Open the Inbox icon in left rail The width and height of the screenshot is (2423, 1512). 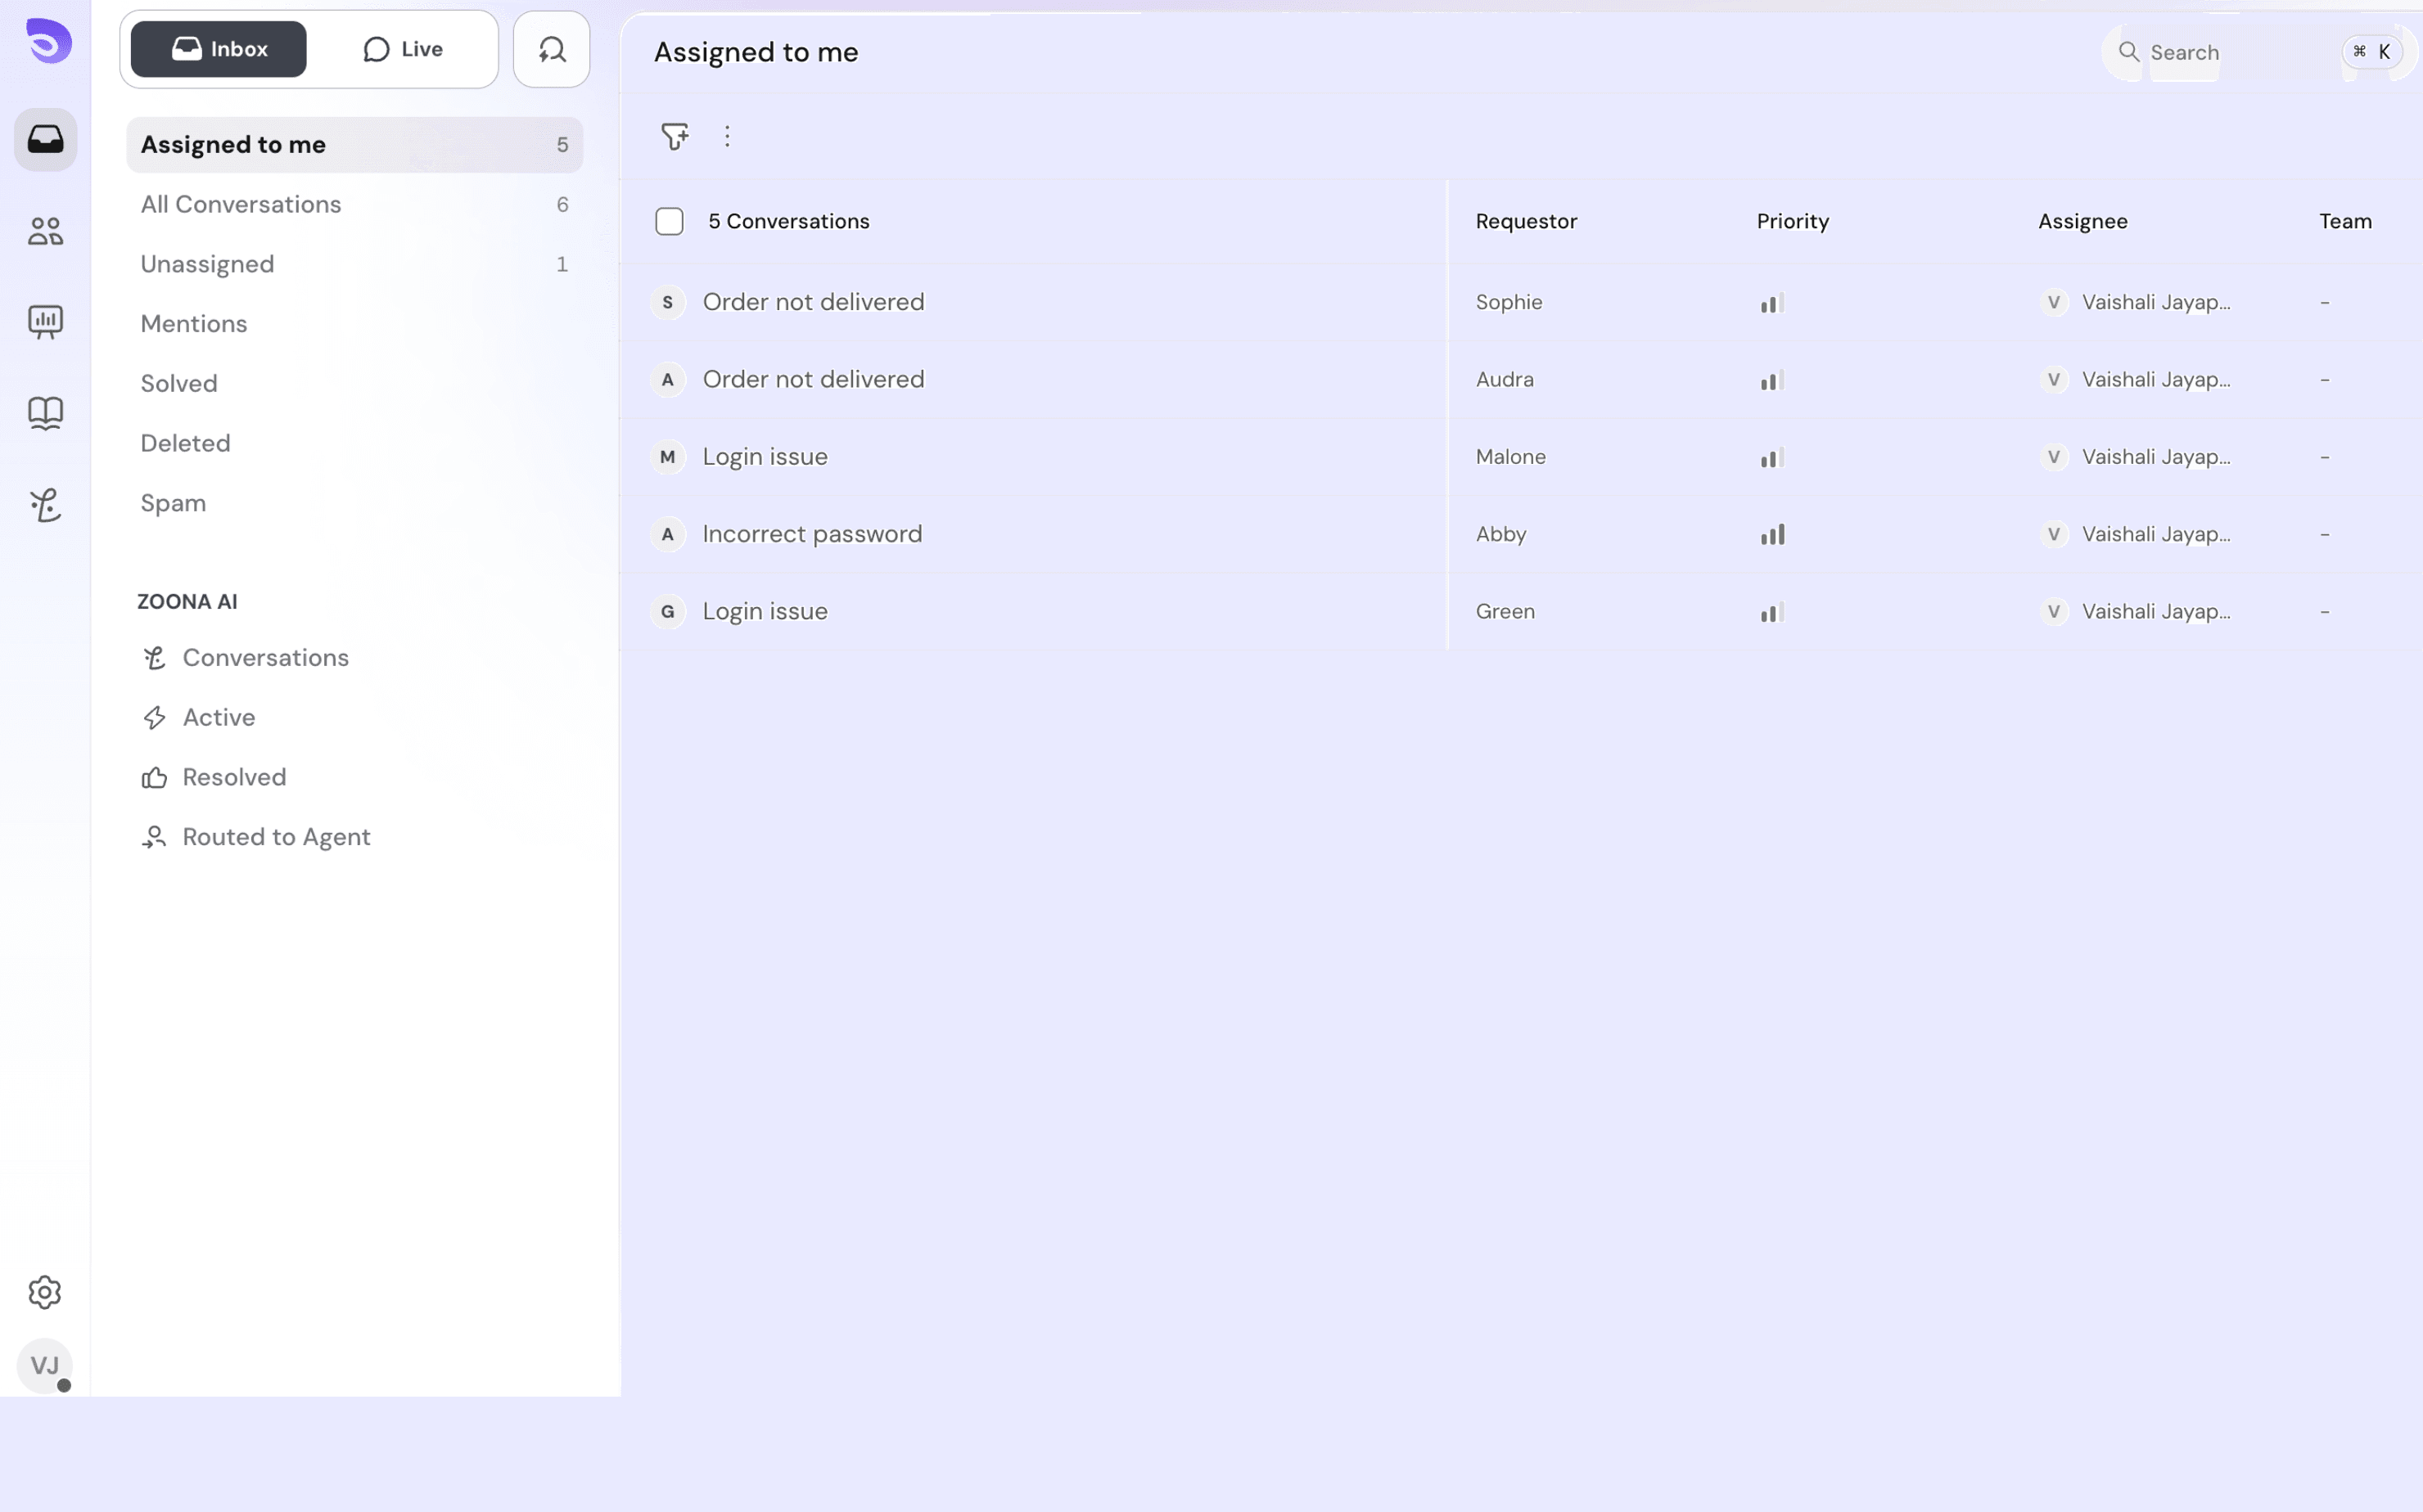click(x=45, y=139)
